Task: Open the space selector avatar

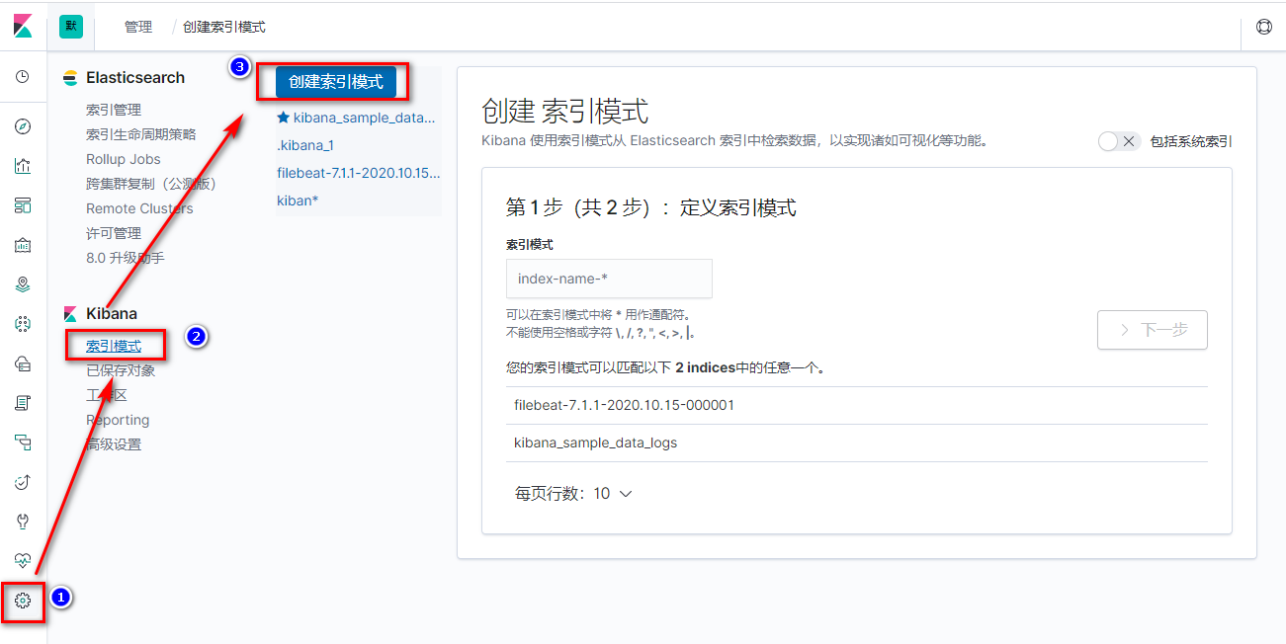Action: [71, 27]
